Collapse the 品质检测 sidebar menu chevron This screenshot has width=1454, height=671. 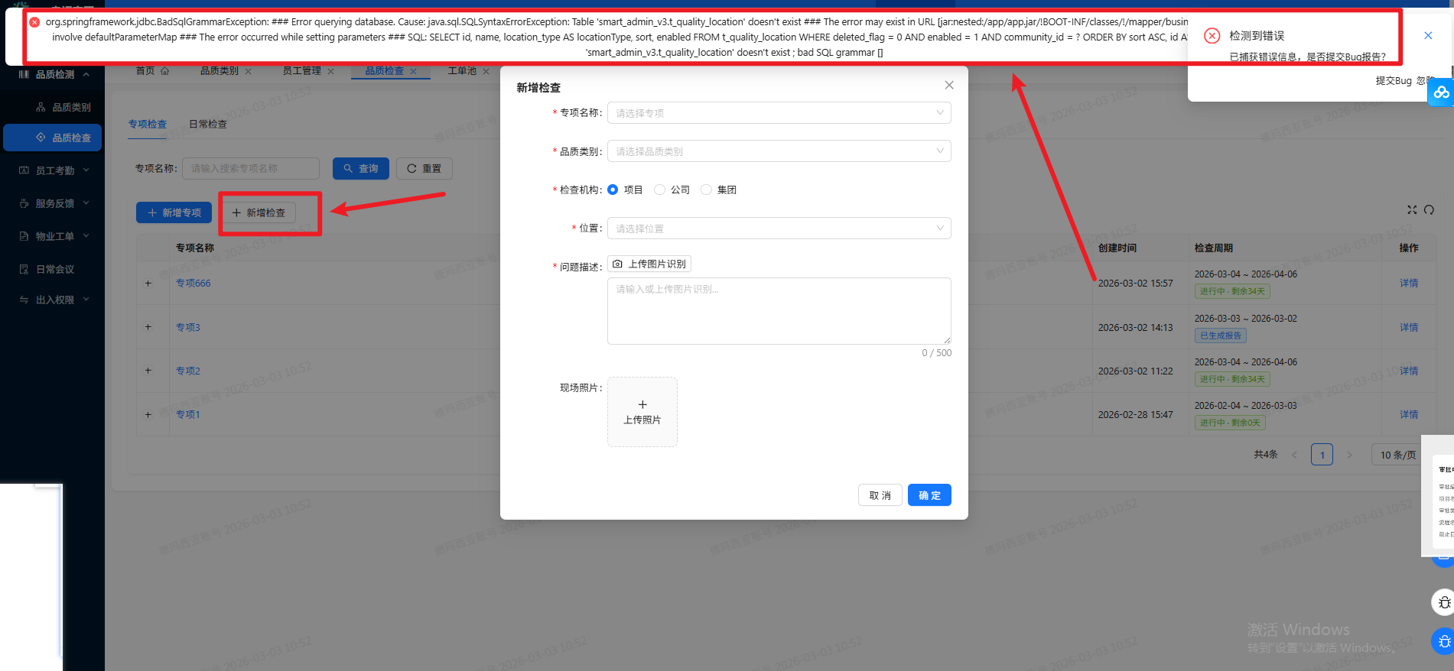[86, 74]
